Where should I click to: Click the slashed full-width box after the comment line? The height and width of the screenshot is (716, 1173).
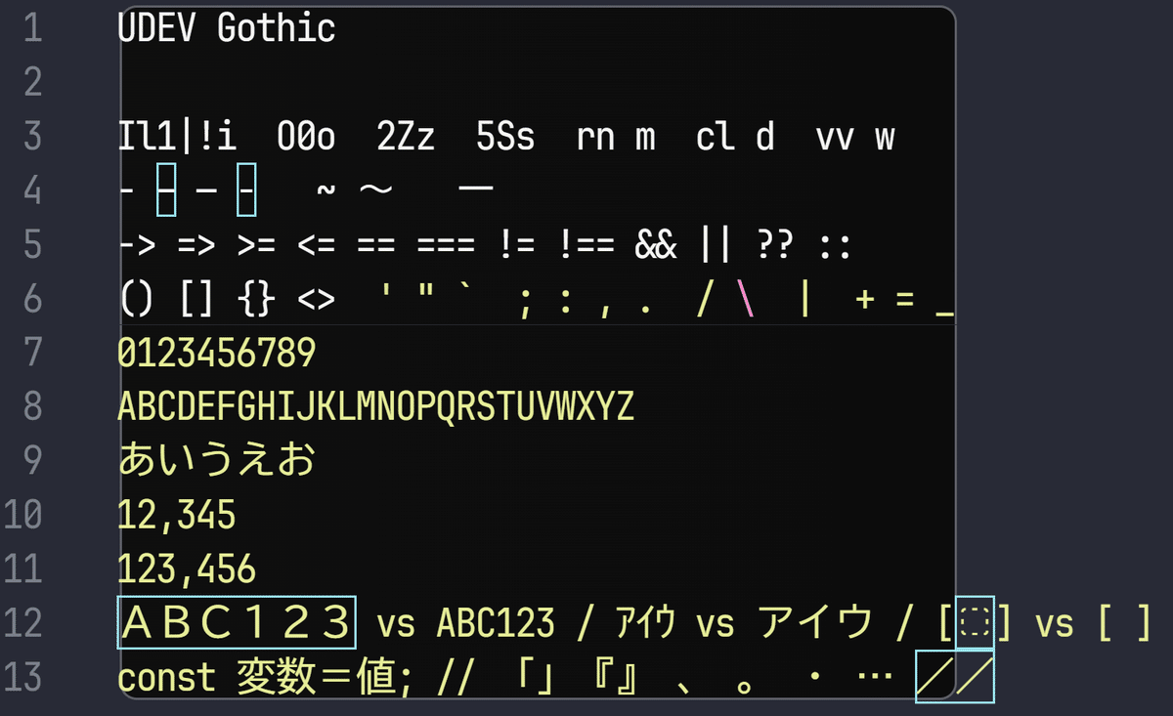pos(953,674)
